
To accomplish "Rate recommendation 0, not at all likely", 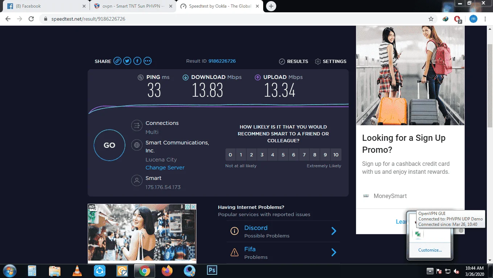I will tap(230, 155).
